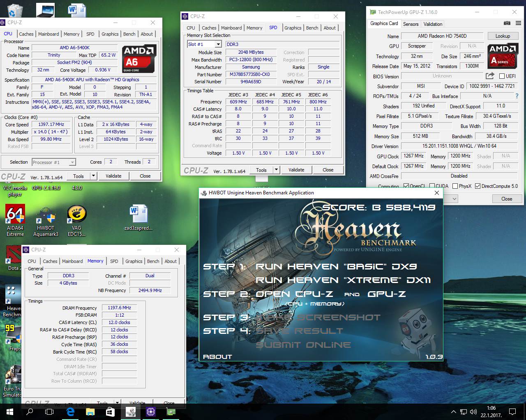Run Heaven "Basic" DX9 benchmark
This screenshot has width=526, height=420.
336,267
